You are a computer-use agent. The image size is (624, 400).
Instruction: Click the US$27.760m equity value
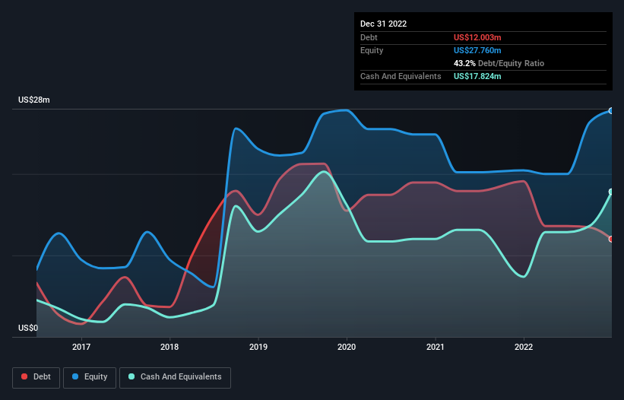point(477,50)
